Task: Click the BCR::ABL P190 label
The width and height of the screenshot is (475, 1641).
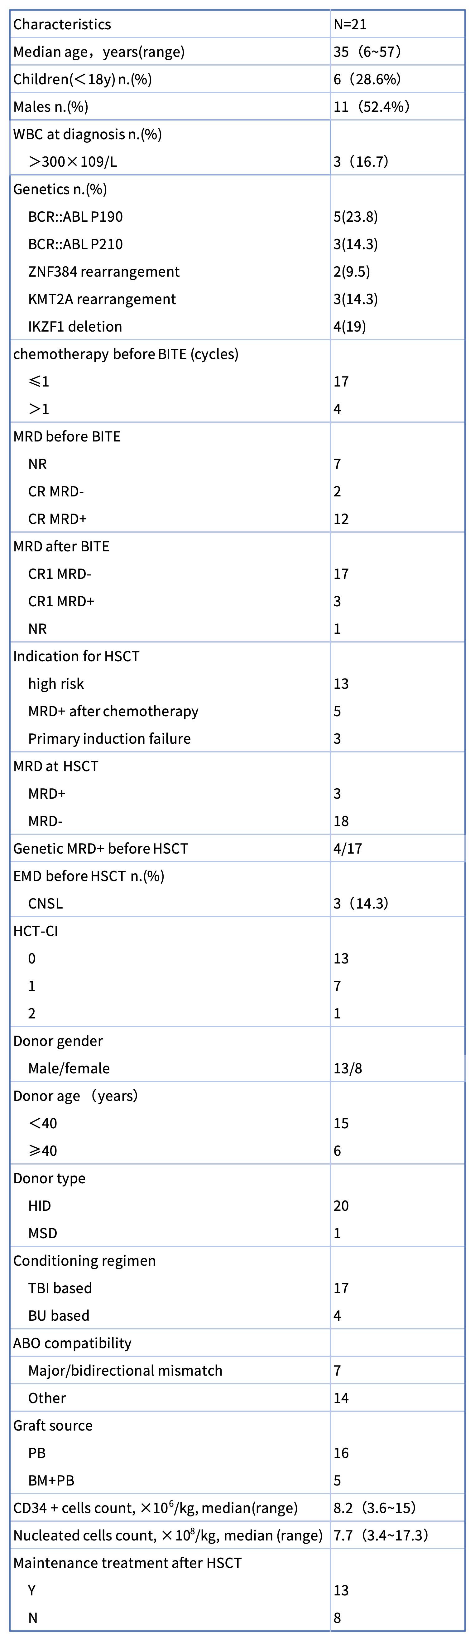Action: pyautogui.click(x=75, y=217)
